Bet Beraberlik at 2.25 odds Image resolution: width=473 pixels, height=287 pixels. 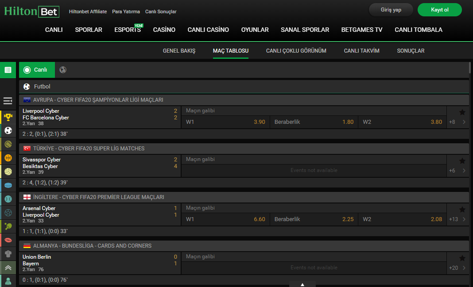tap(314, 219)
